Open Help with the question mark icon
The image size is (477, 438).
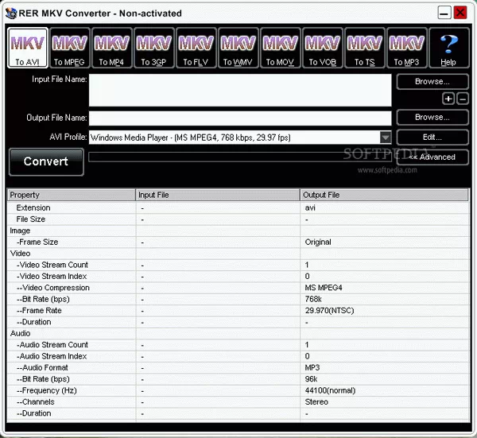click(x=448, y=48)
